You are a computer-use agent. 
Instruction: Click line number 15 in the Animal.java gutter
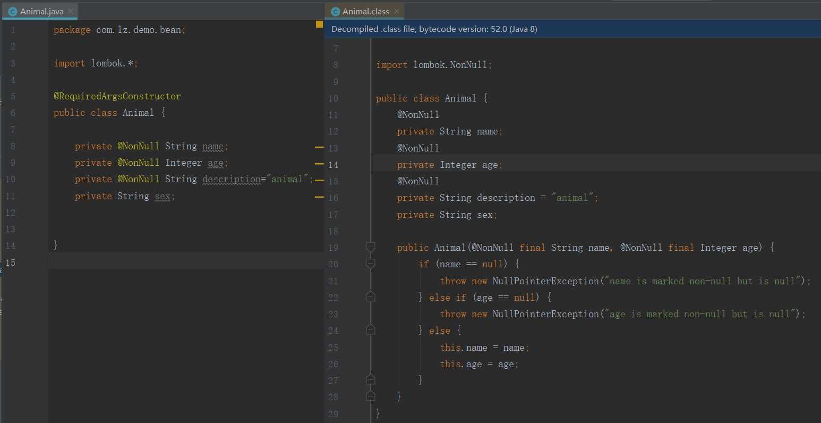coord(11,263)
